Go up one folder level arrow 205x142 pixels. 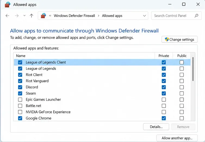pos(31,16)
